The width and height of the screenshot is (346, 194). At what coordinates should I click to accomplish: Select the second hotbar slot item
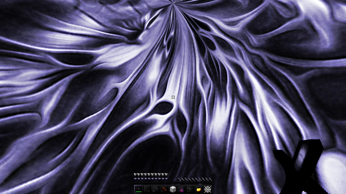pos(147,189)
